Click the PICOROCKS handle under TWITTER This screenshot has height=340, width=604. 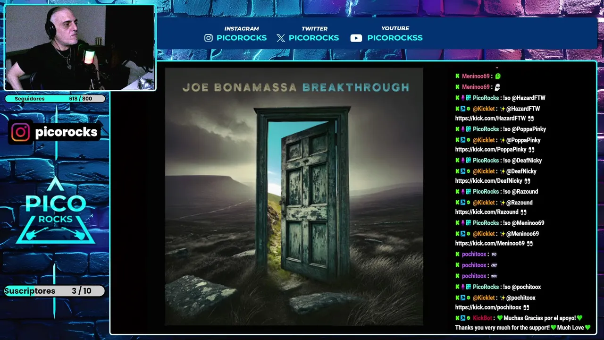click(314, 38)
